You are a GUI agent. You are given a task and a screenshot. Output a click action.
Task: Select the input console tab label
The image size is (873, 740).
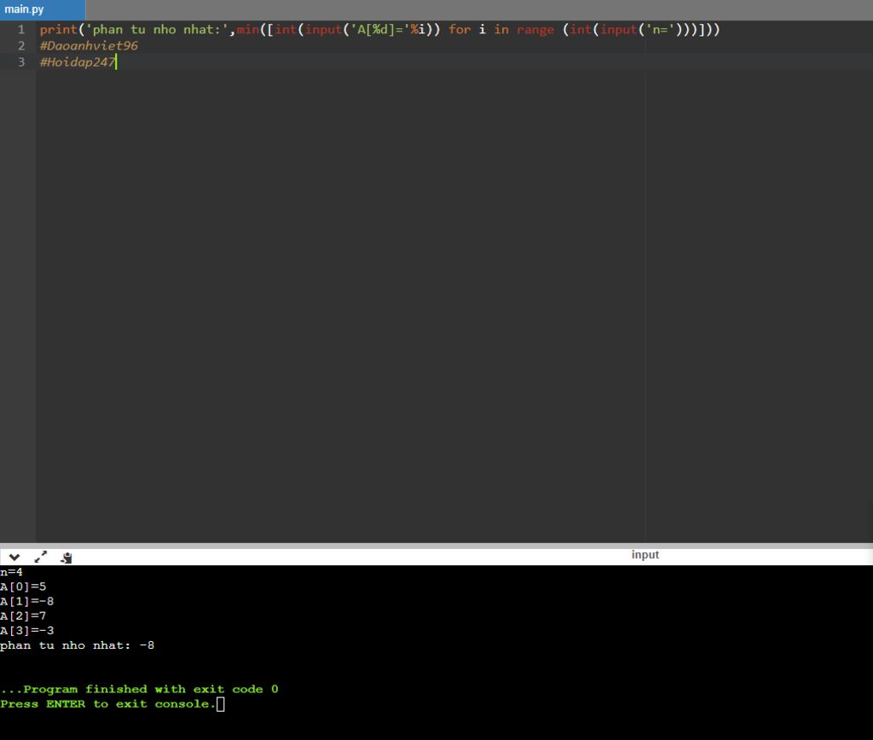[645, 555]
